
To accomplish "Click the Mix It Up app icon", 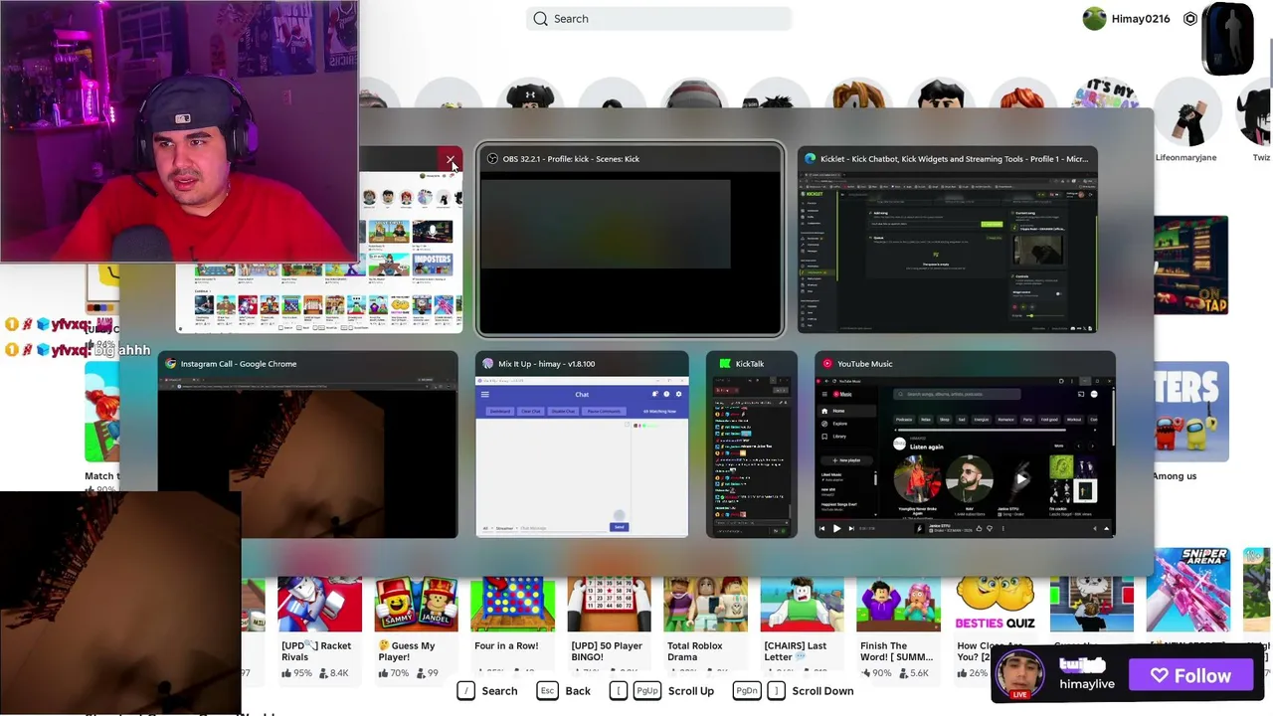I will [487, 364].
